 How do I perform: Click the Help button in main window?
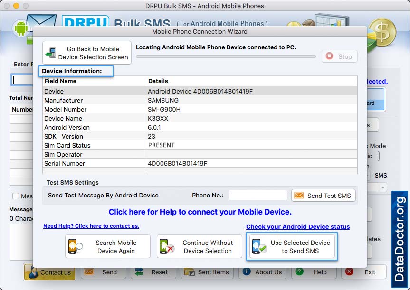(x=314, y=272)
